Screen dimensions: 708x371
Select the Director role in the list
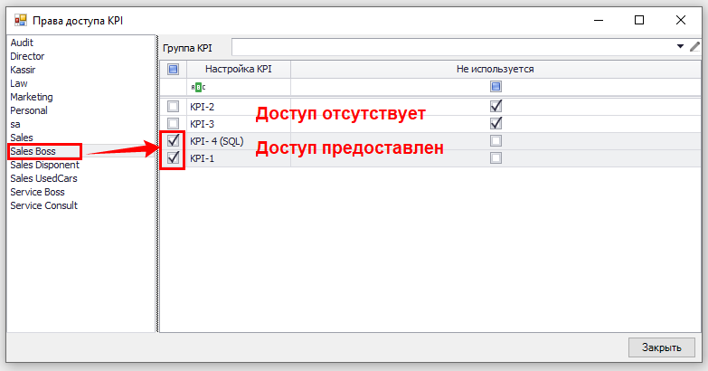click(x=27, y=56)
